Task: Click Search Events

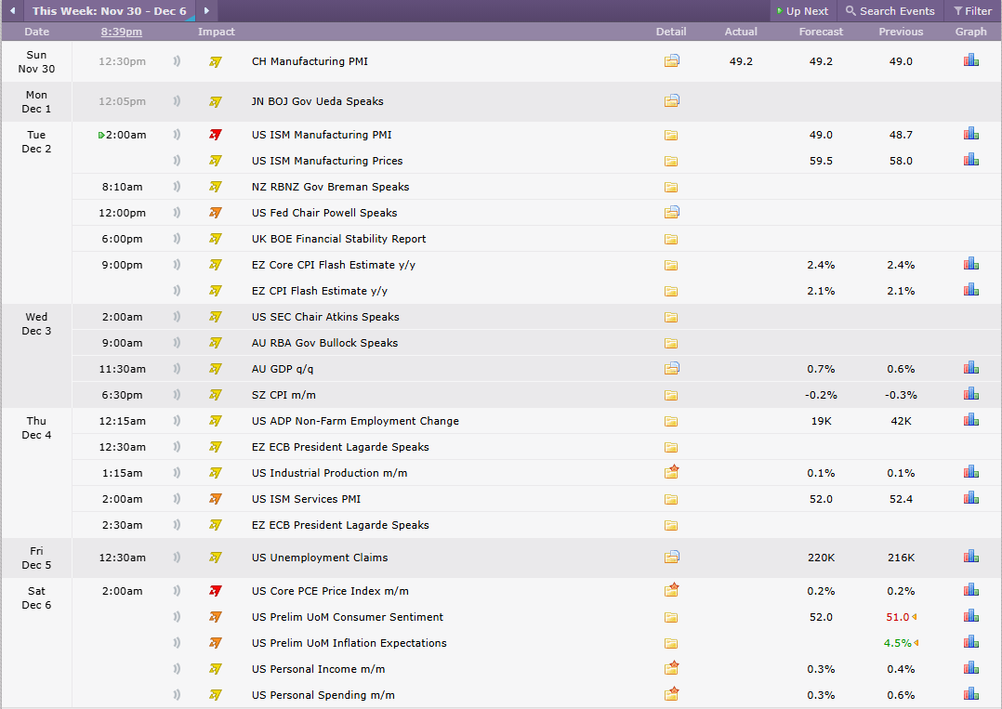Action: coord(890,11)
